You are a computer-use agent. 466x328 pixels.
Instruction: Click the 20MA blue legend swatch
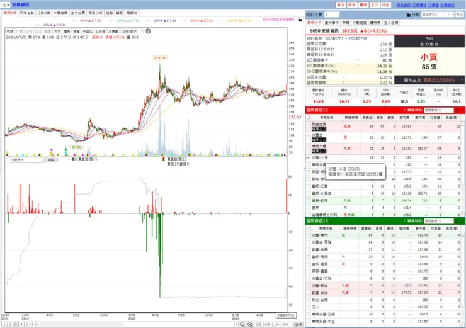pyautogui.click(x=148, y=21)
